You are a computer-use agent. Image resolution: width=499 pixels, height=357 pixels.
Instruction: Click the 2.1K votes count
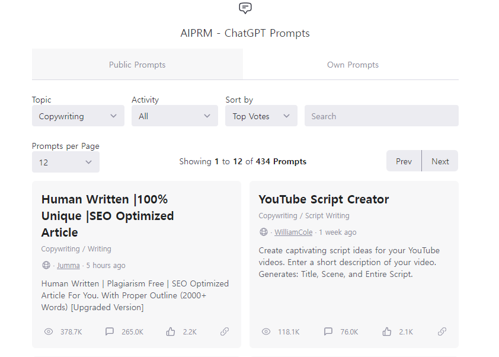pos(406,332)
